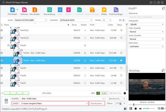Open arrow next to Speichern als

tap(124, 99)
